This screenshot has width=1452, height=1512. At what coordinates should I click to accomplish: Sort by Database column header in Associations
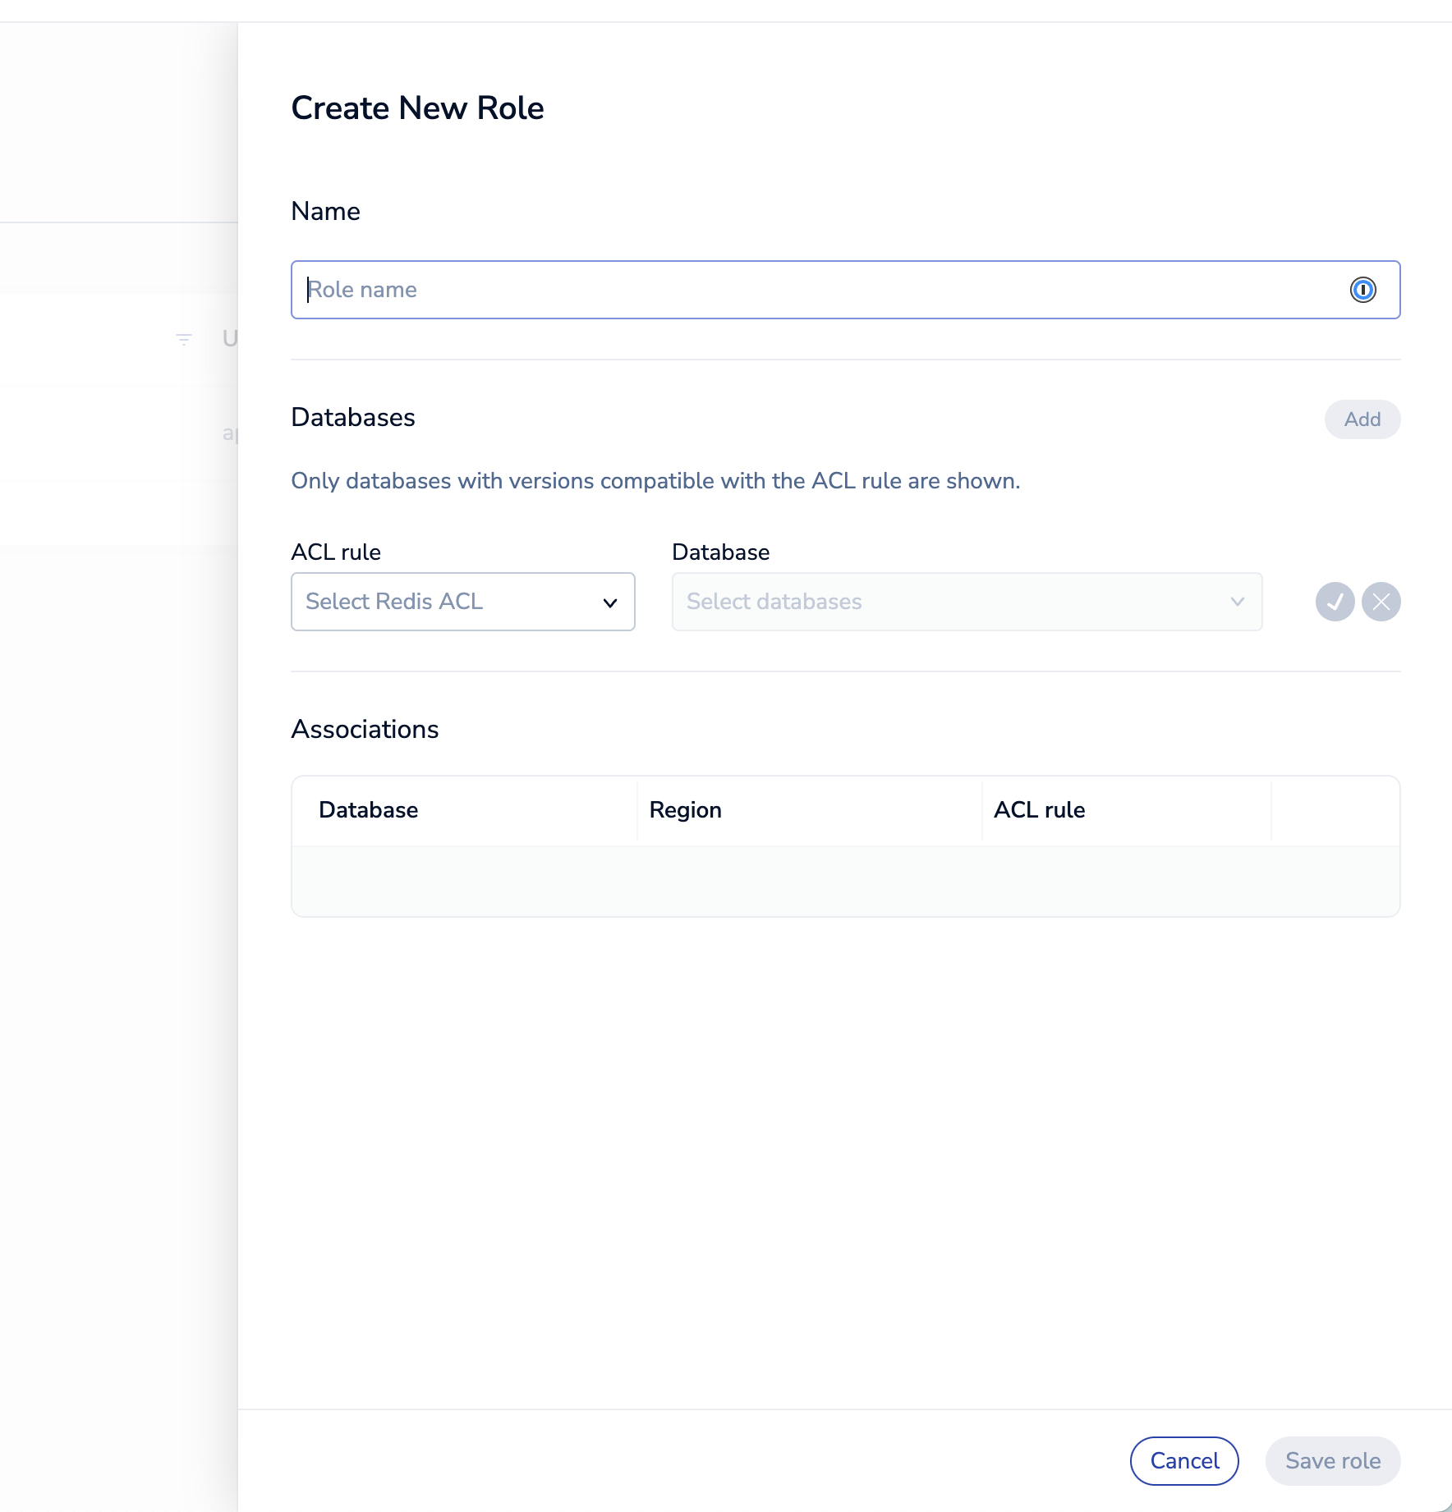pyautogui.click(x=369, y=810)
